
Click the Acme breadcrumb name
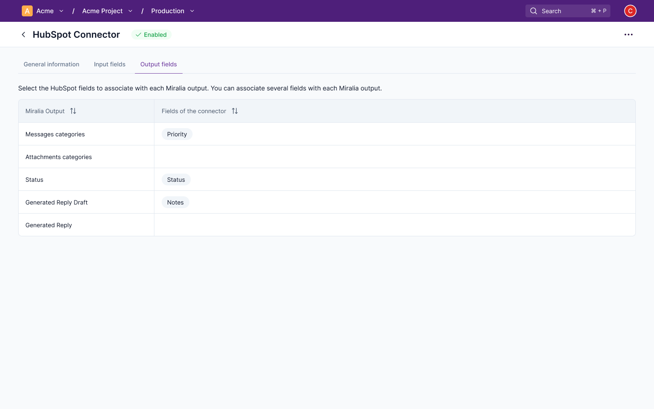coord(45,11)
